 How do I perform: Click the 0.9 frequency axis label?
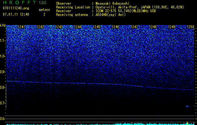tap(3, 72)
